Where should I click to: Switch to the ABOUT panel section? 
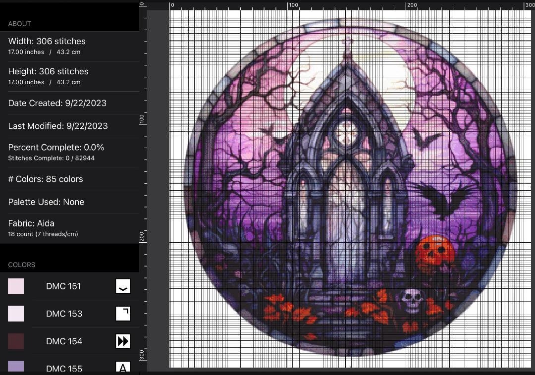coord(19,23)
